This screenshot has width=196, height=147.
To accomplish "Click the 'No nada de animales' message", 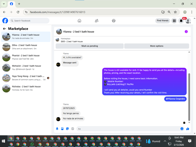I will click(73, 118).
